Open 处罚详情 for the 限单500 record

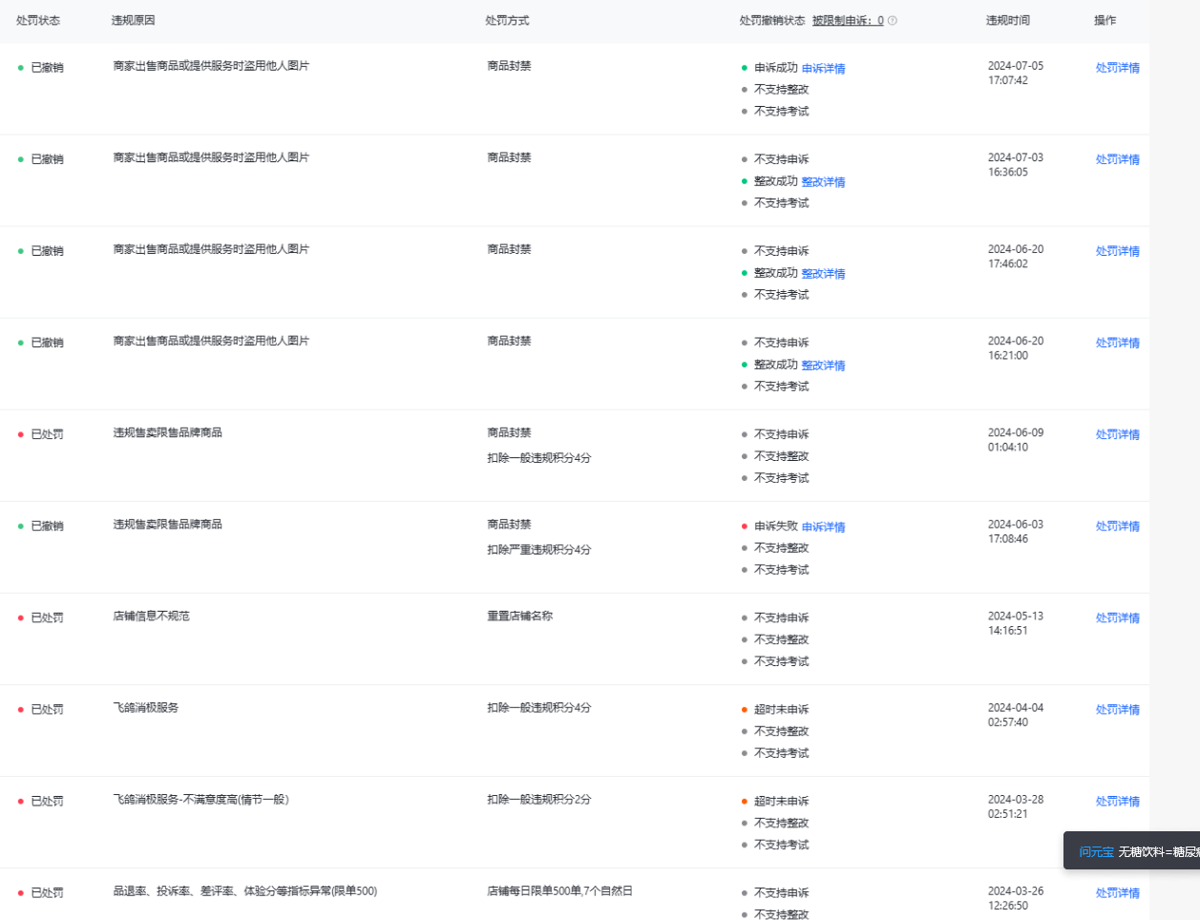[x=1117, y=892]
